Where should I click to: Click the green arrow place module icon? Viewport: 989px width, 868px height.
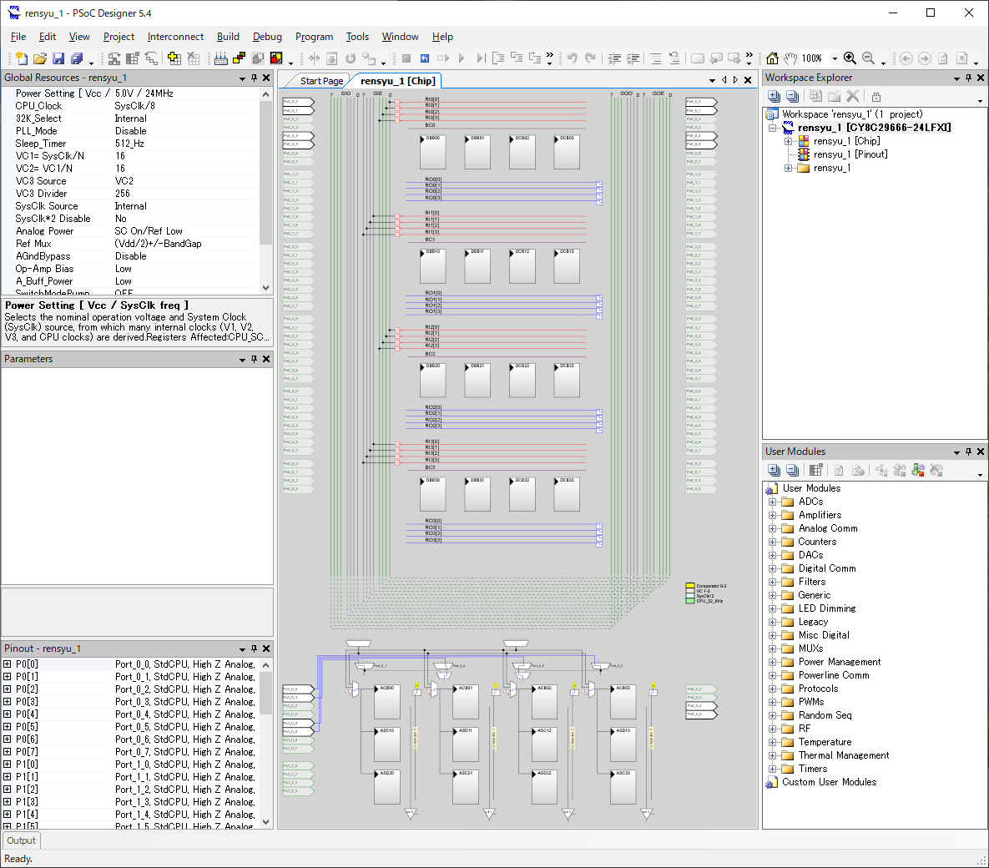(x=918, y=471)
